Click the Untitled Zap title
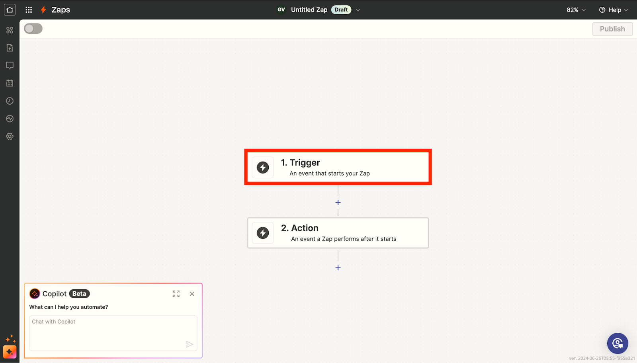 click(x=309, y=10)
